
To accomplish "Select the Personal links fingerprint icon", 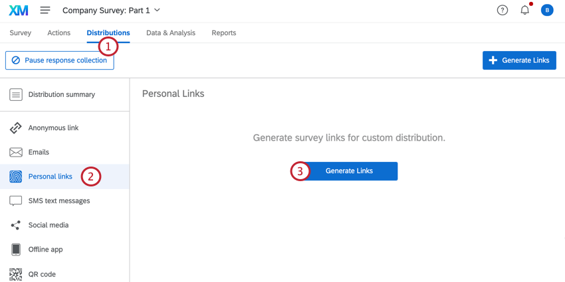I will click(x=16, y=176).
